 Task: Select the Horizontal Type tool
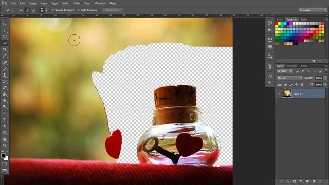pyautogui.click(x=5, y=120)
